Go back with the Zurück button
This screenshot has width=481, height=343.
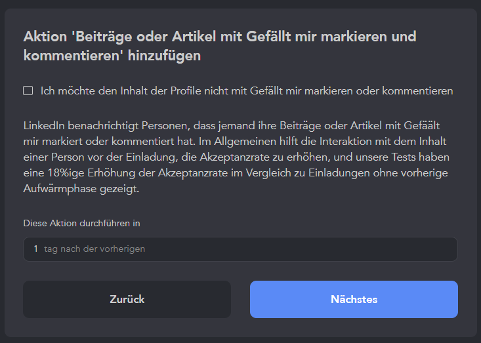(x=127, y=299)
